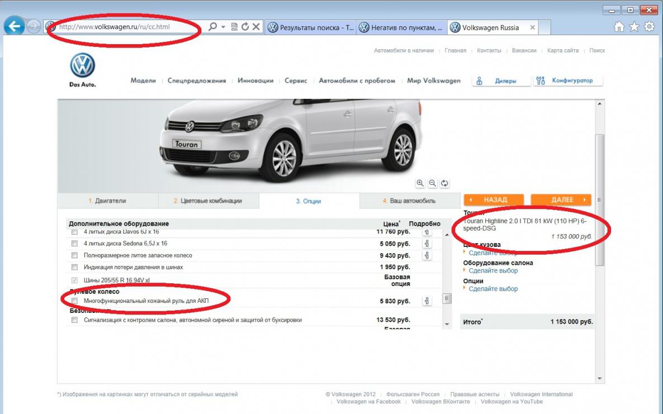Open the 1. Двигатели step tab
This screenshot has height=414, width=663.
pos(107,201)
